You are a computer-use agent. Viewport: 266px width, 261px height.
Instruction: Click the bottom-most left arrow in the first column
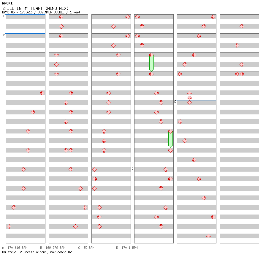click(9, 226)
